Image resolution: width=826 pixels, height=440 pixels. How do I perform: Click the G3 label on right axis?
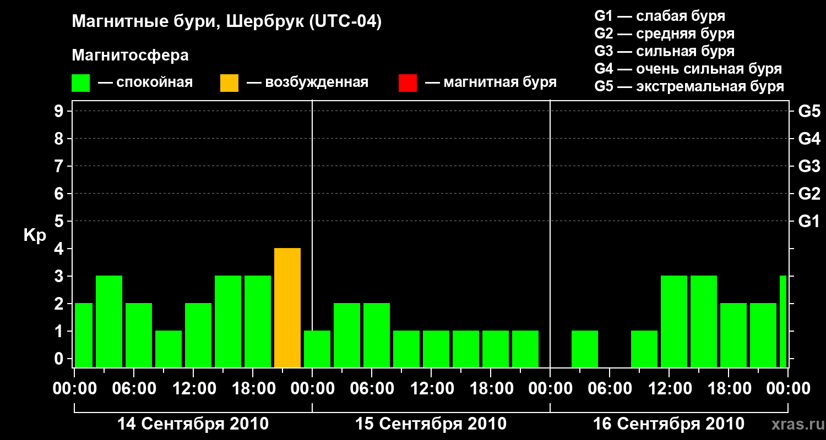(x=809, y=167)
